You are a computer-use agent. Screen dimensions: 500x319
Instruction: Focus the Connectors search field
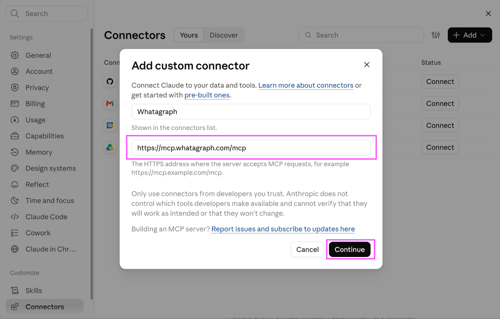(361, 35)
